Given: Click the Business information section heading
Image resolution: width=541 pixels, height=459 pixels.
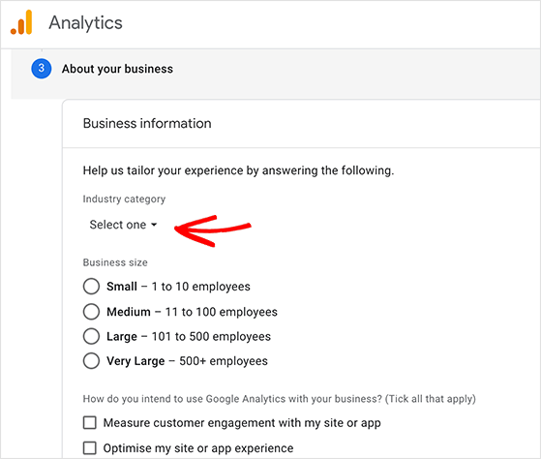Looking at the screenshot, I should click(147, 123).
